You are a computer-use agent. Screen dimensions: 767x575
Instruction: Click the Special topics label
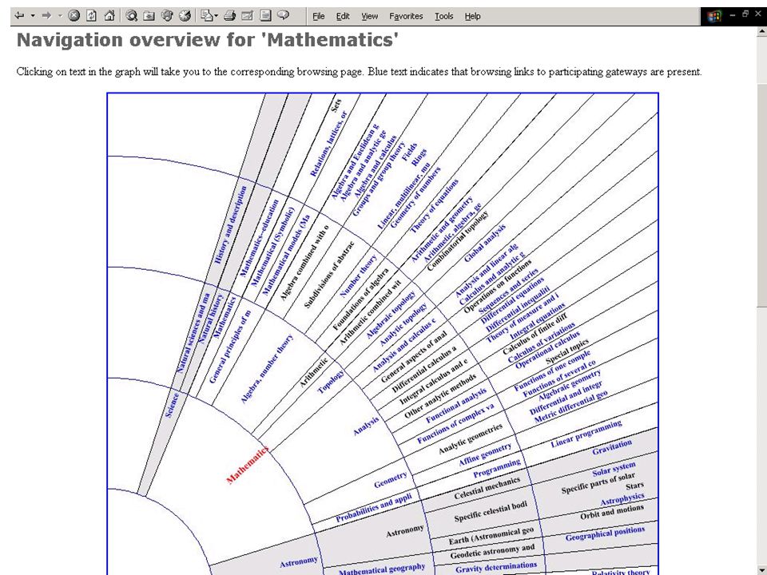pyautogui.click(x=567, y=351)
